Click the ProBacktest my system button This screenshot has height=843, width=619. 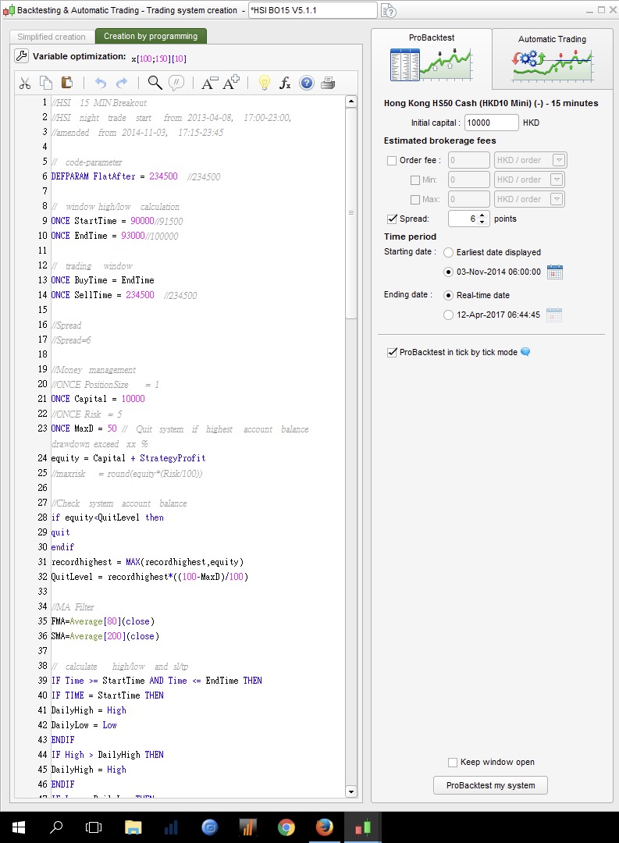pyautogui.click(x=490, y=785)
